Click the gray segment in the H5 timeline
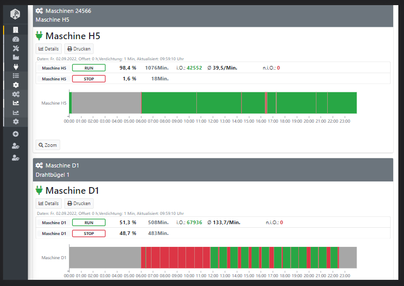The height and width of the screenshot is (286, 404). (106, 103)
